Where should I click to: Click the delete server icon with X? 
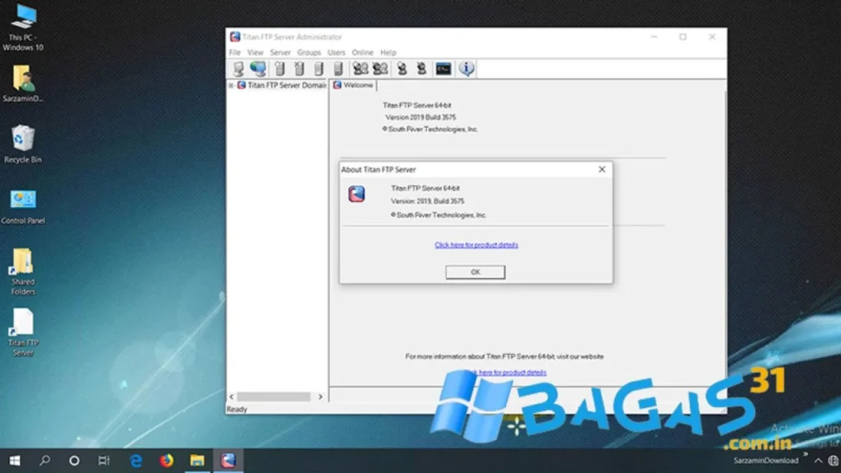pyautogui.click(x=299, y=69)
